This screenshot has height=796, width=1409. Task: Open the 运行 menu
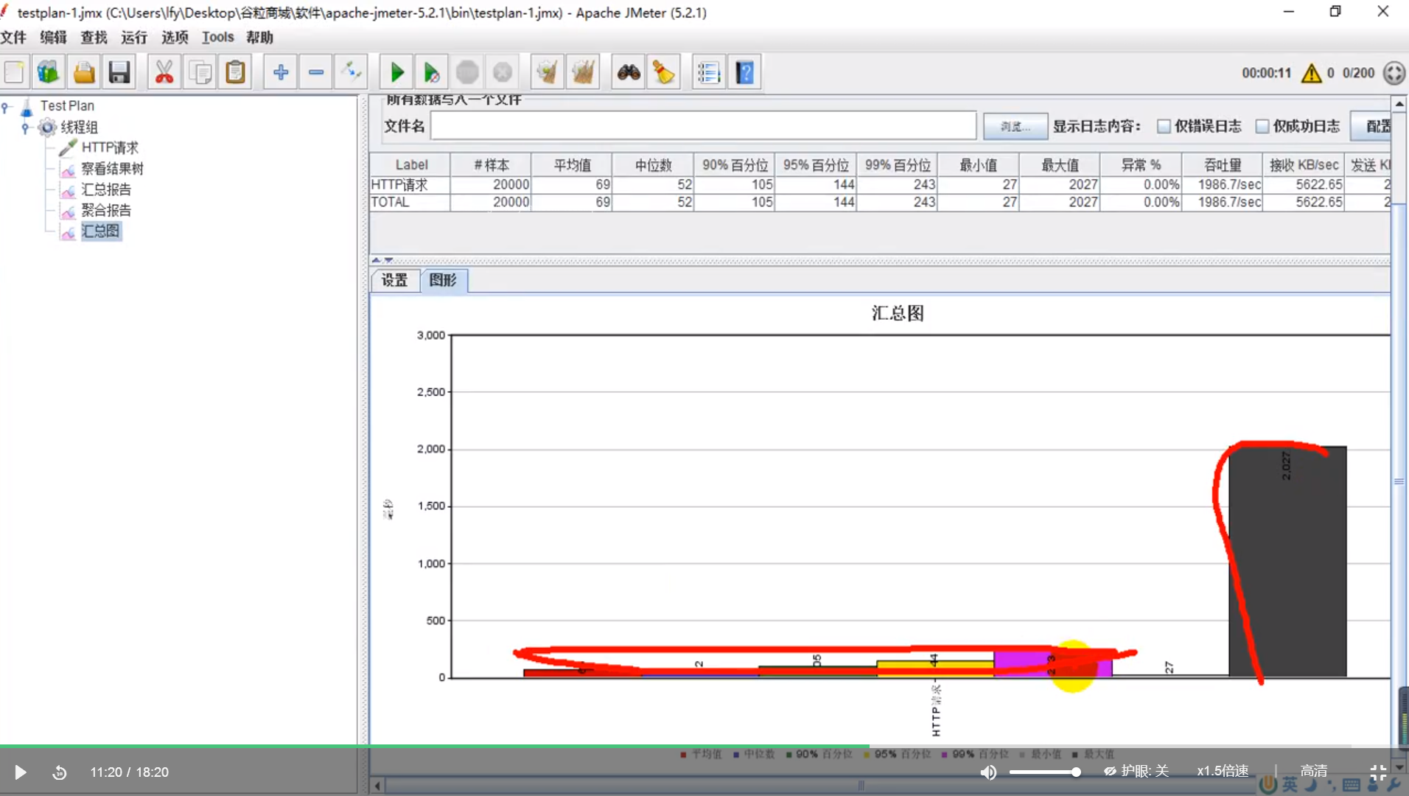[133, 38]
